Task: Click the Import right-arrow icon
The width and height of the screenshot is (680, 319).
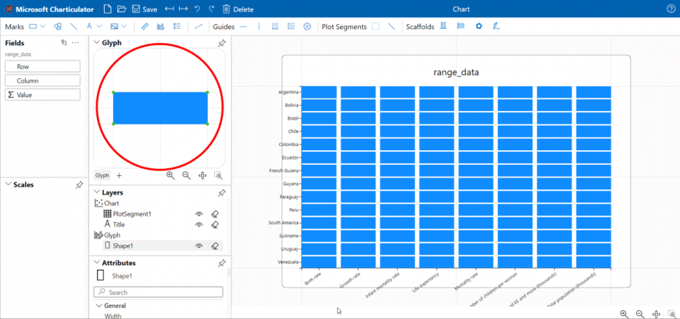Action: 184,9
